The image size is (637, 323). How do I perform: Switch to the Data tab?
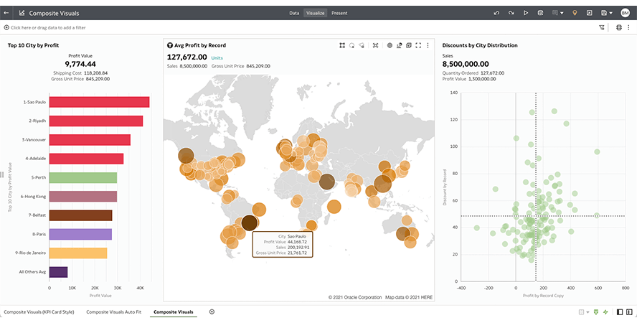(294, 13)
